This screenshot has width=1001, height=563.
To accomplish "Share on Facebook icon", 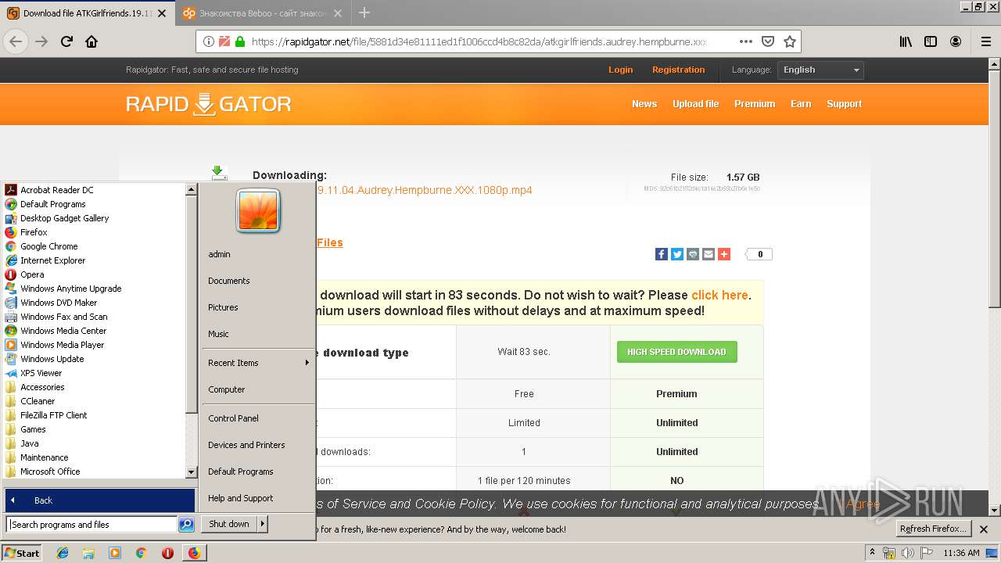I will tap(662, 254).
